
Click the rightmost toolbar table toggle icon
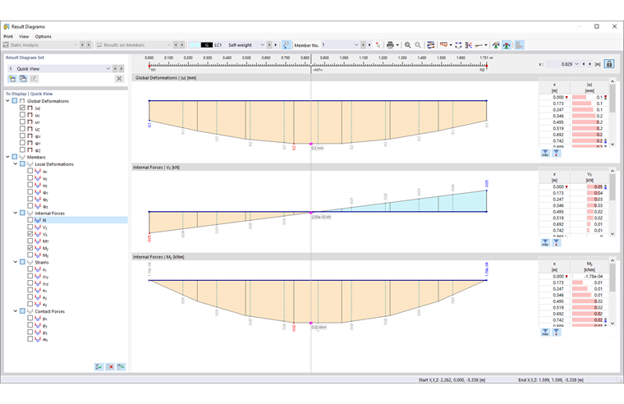point(520,45)
